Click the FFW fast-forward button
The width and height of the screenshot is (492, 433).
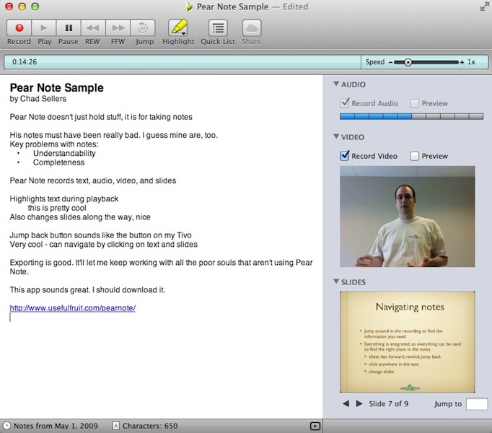tap(117, 28)
